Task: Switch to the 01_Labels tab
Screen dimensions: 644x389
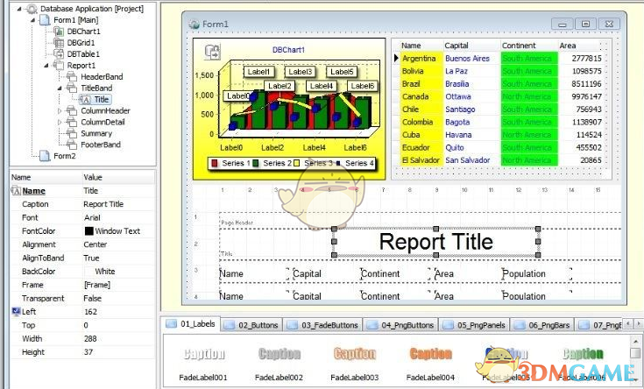Action: tap(192, 324)
